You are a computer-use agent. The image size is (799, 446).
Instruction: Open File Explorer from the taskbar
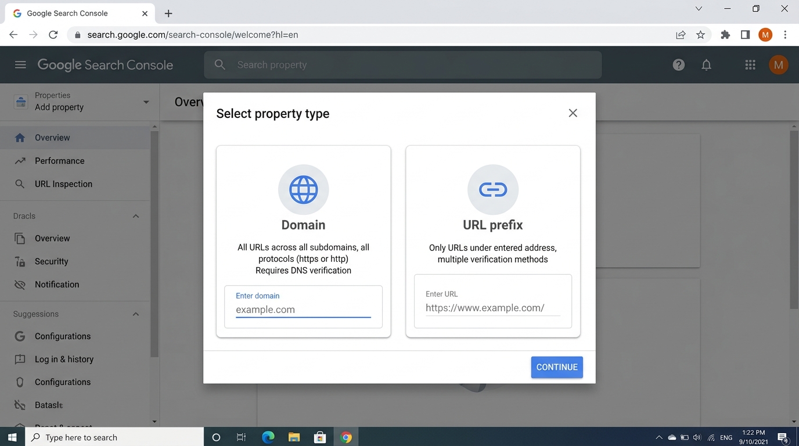point(294,437)
